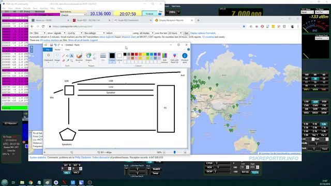This screenshot has height=186, width=331.
Task: Toggle VAC1 button in SDR console
Action: click(67, 173)
